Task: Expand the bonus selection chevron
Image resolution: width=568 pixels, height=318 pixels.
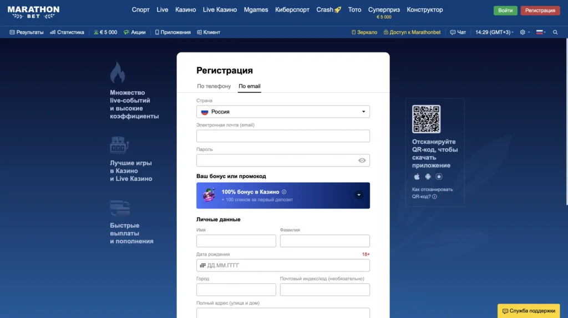Action: click(359, 195)
